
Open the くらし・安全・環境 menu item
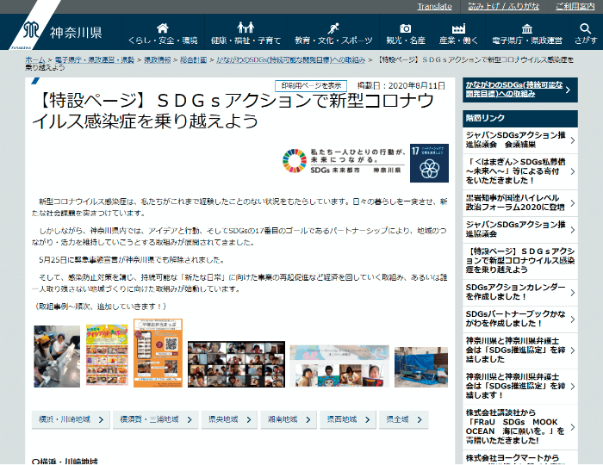tap(163, 40)
